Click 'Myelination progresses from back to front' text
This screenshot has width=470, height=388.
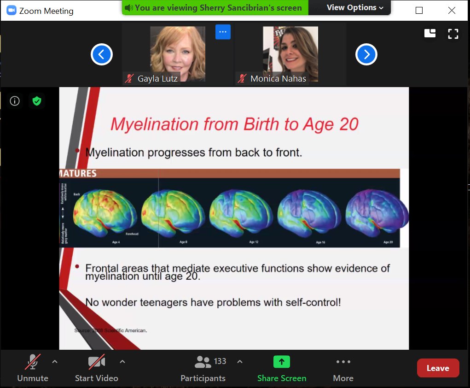(194, 153)
